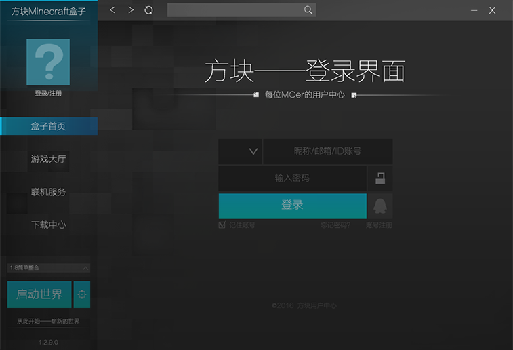Viewport: 513px width, 350px height.
Task: Click the question mark avatar
Action: click(x=48, y=62)
